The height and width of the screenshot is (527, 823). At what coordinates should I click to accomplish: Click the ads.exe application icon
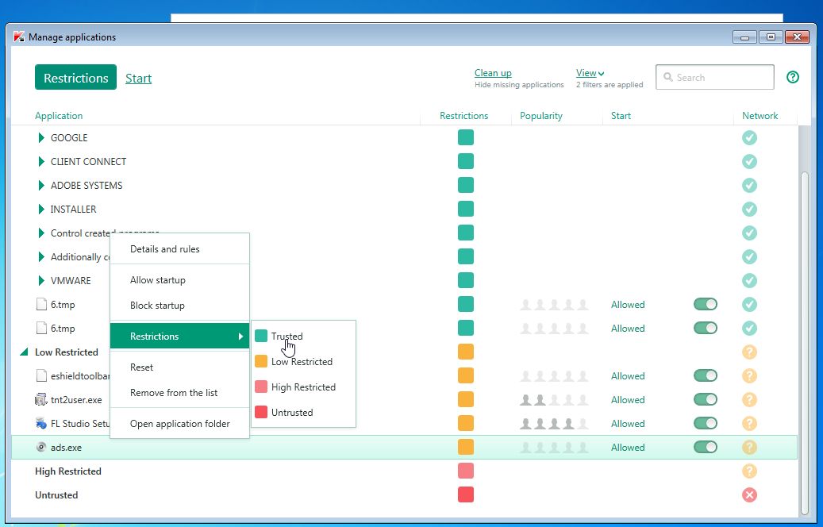[x=41, y=447]
